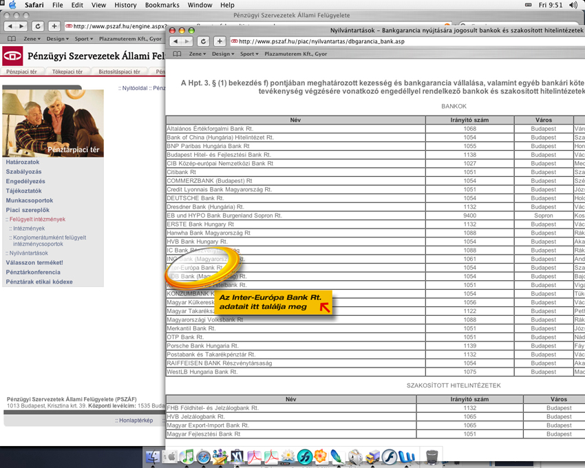
Task: Reload the rear Pénzügyi Szervezetek window
Action: [x=37, y=26]
